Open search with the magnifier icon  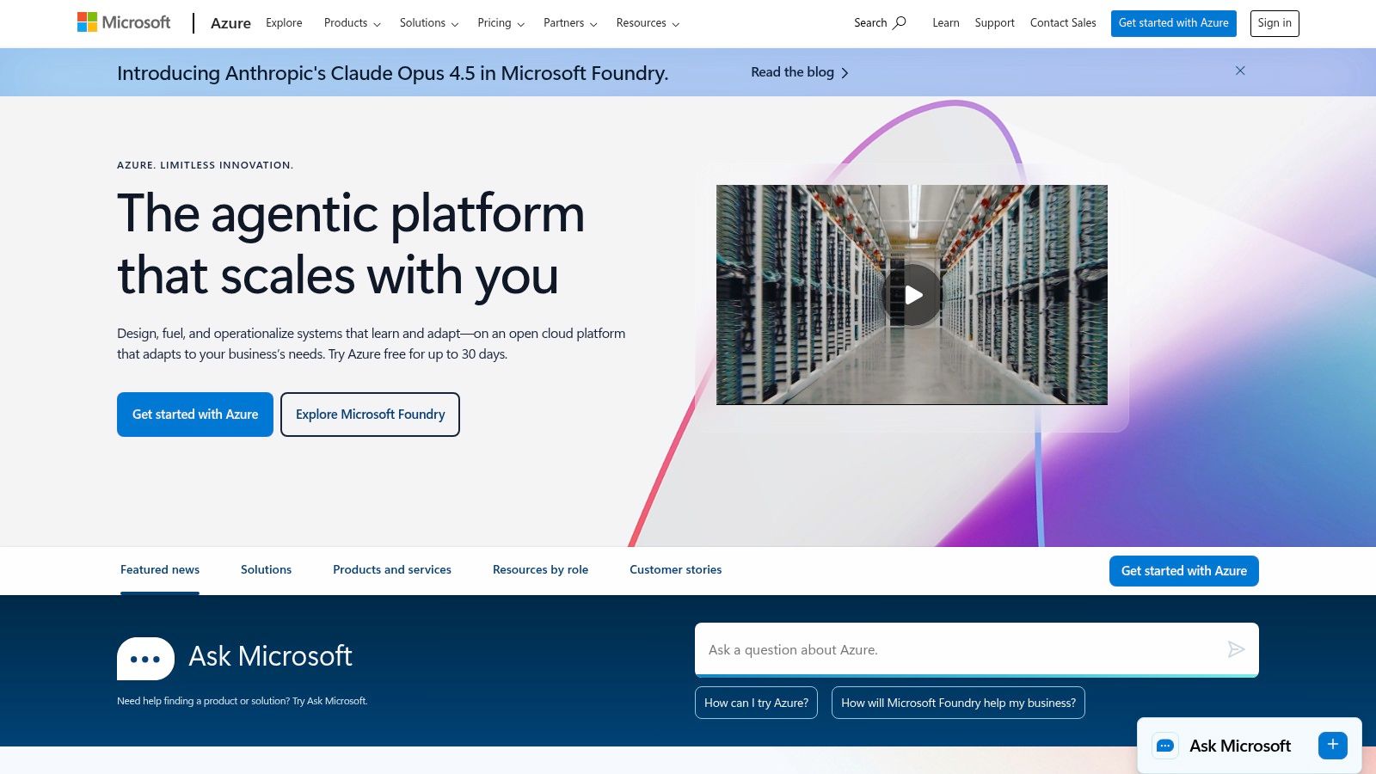898,23
